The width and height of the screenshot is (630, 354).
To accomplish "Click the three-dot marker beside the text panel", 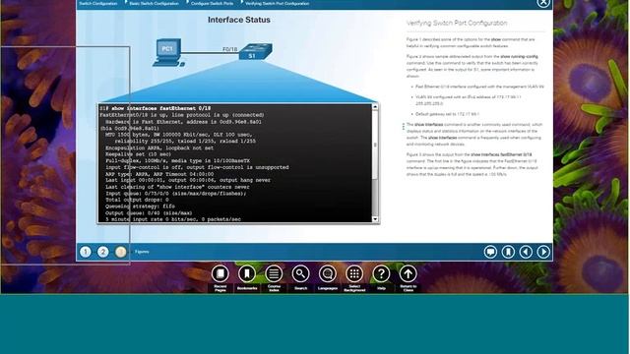I will point(404,127).
